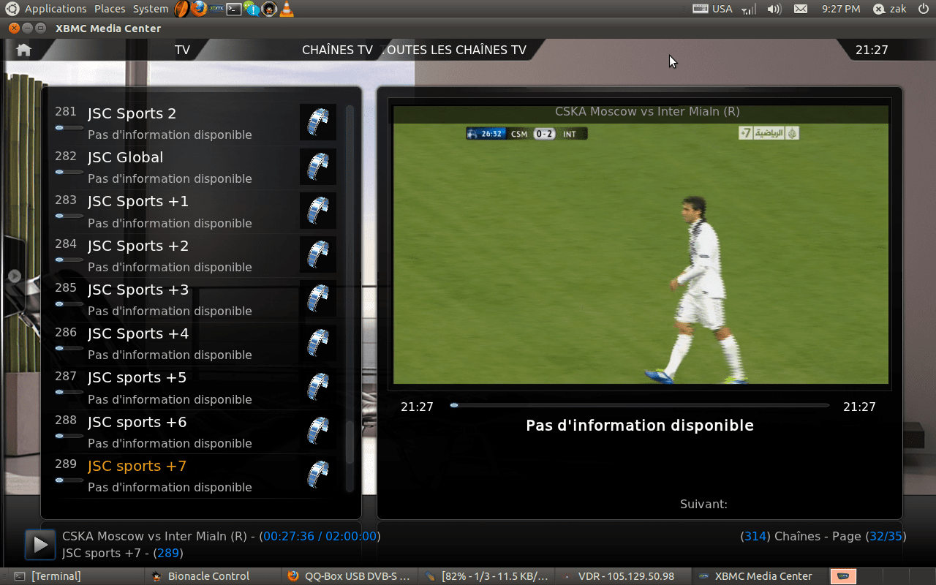Click the JSC sports +7 row progress bar
The width and height of the screenshot is (936, 585).
coord(69,480)
